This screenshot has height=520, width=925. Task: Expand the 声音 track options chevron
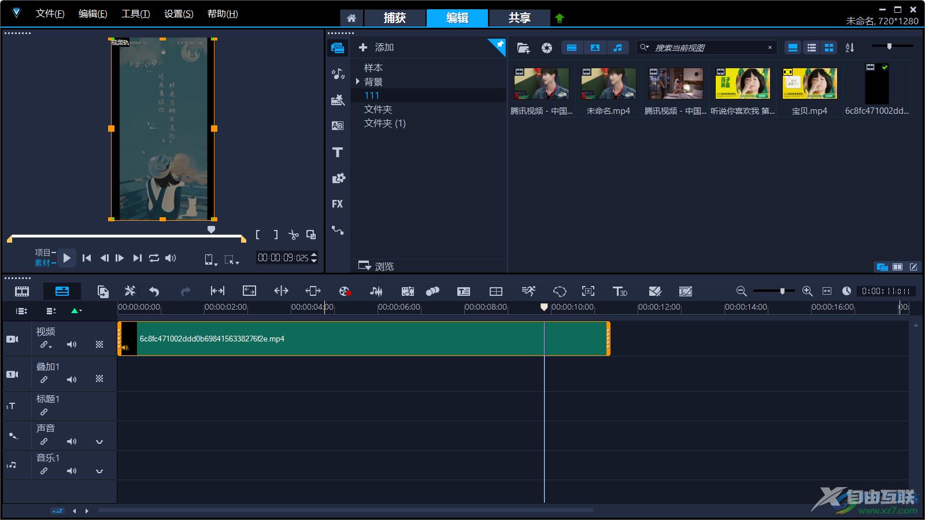coord(99,442)
